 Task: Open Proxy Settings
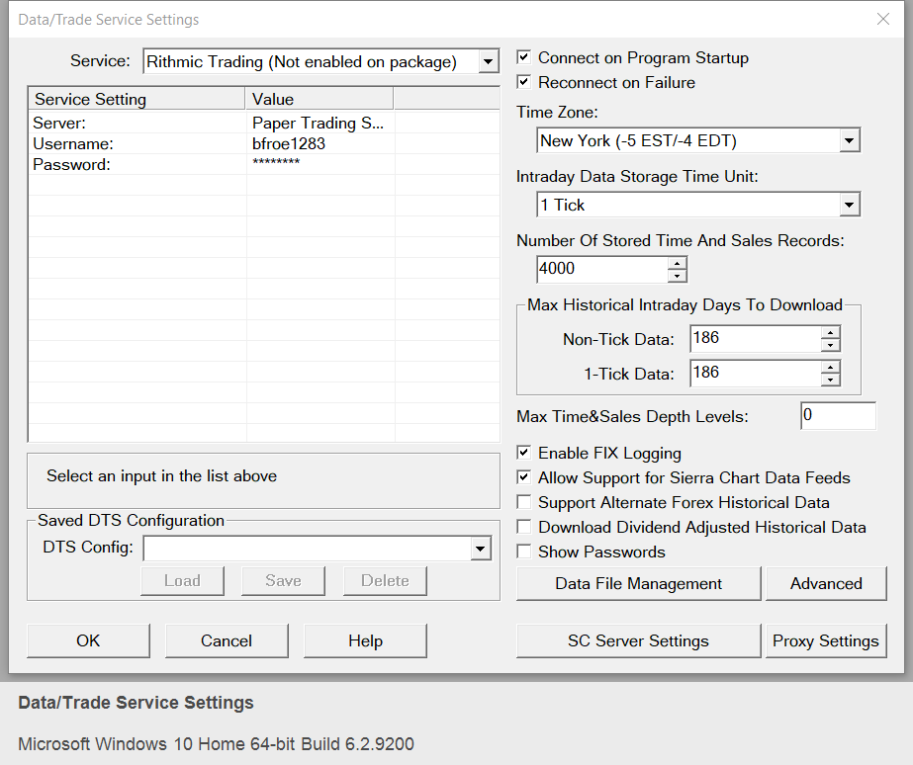point(826,640)
